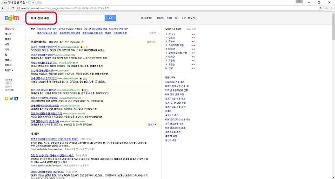Close the 아내 선물 추천 browser tab
Viewport: 335px width, 179px height.
click(x=33, y=3)
